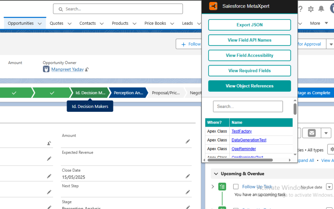
Task: Select the Id. Decision M... path stage
Action: [x=90, y=93]
